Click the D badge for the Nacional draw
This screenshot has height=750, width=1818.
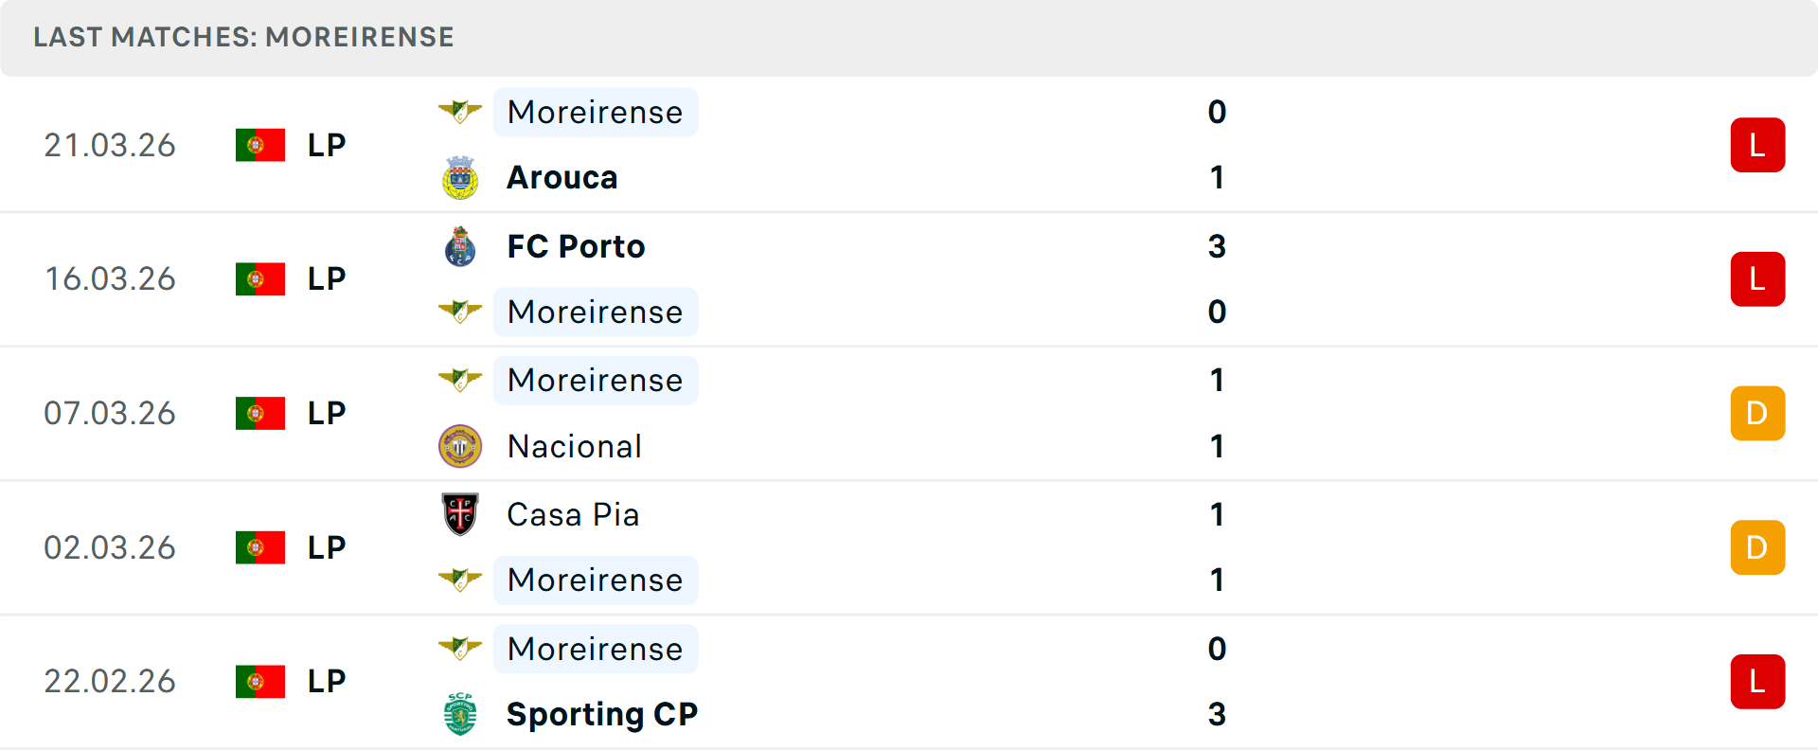1758,413
